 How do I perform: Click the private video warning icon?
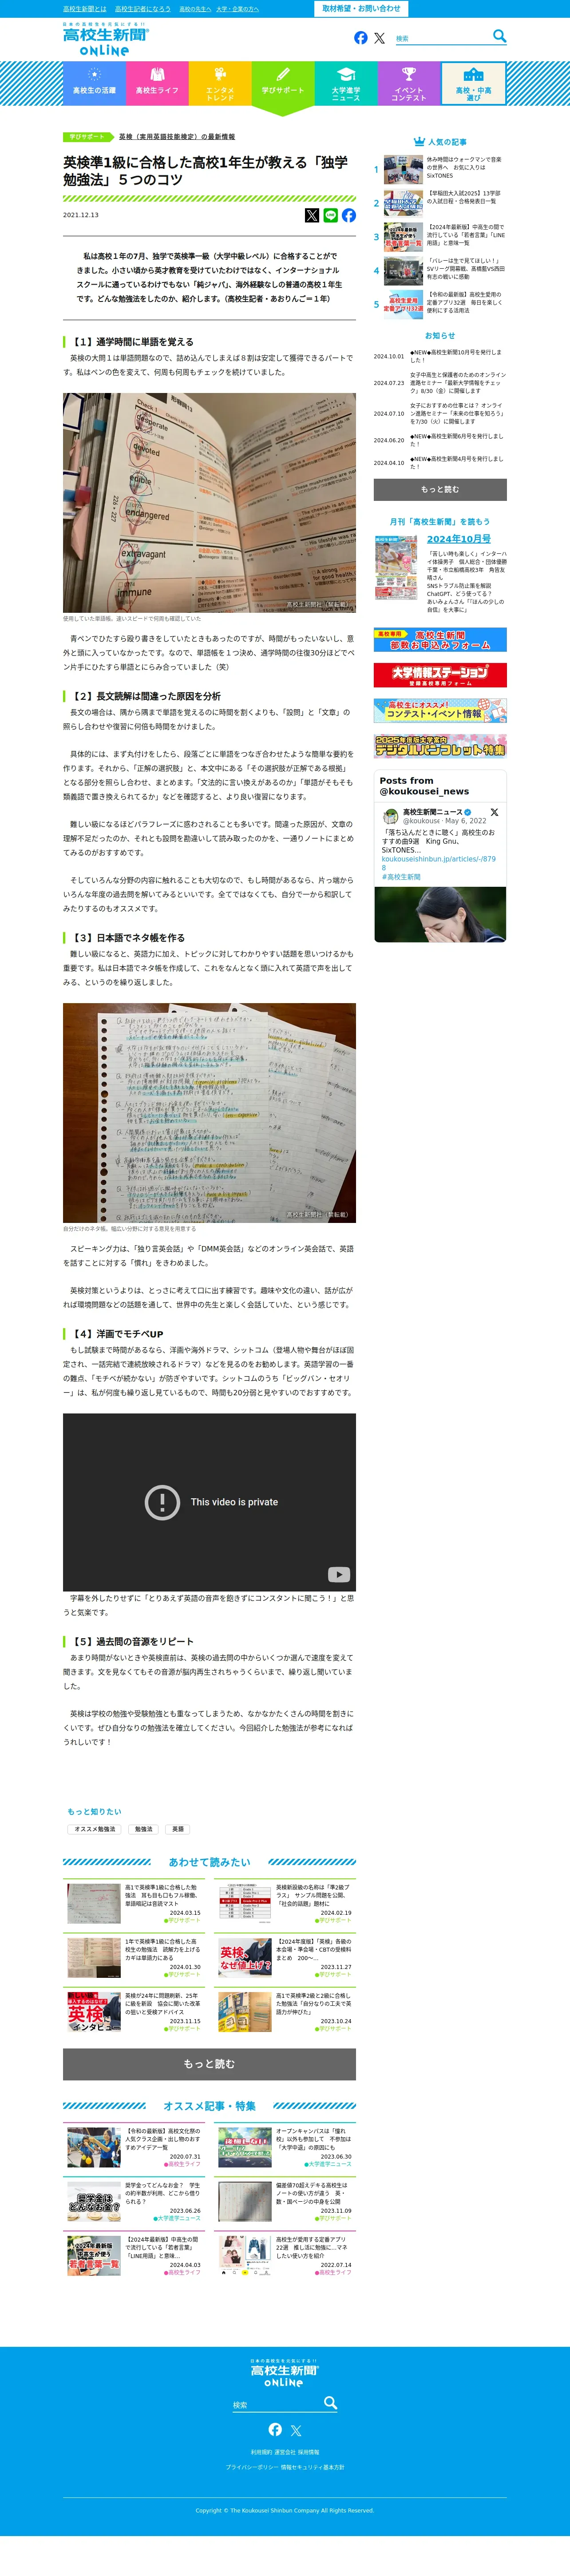coord(162,1502)
